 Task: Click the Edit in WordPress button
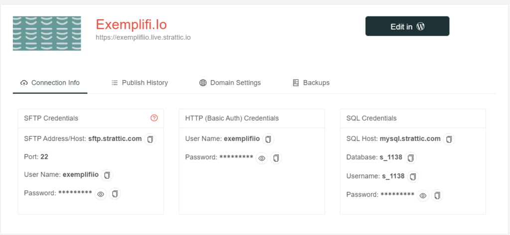pos(407,26)
